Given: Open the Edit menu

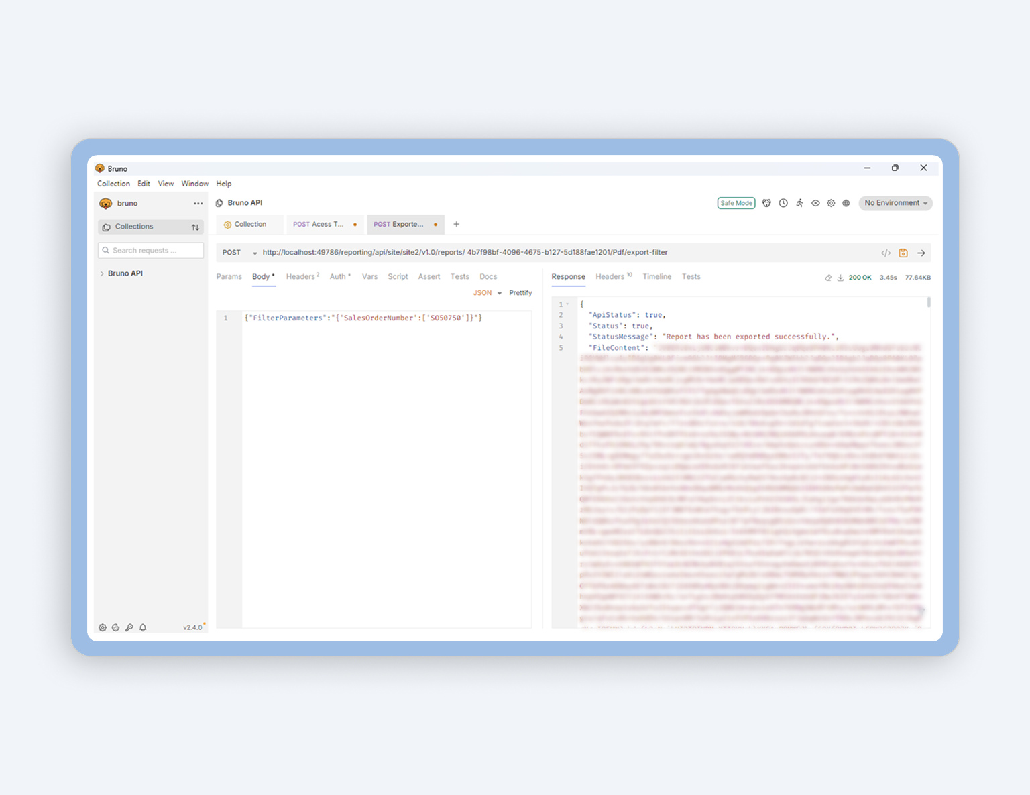Looking at the screenshot, I should [x=144, y=184].
